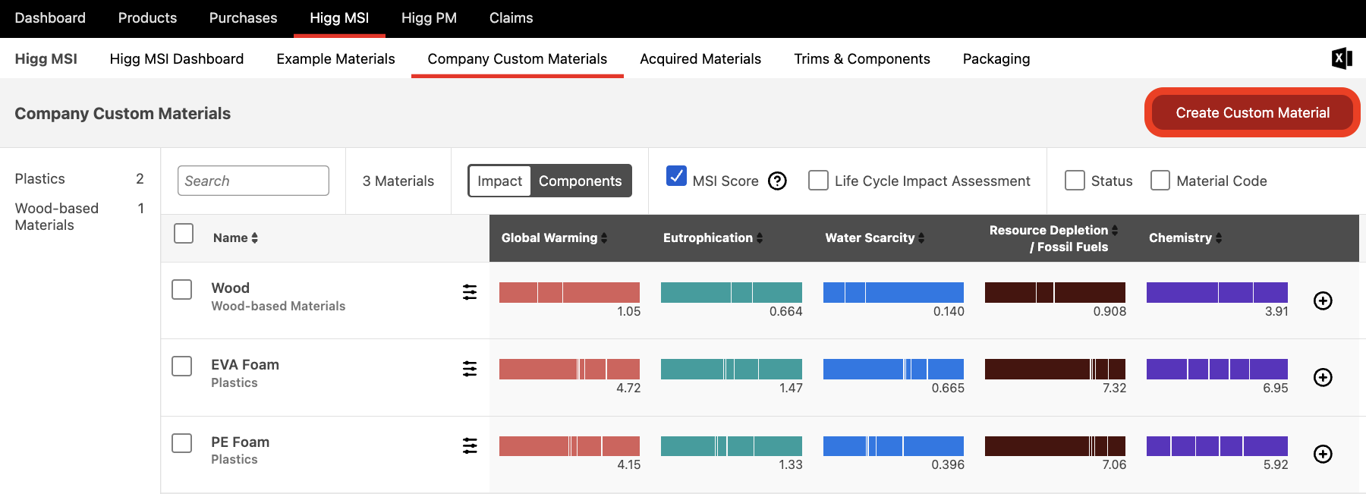The height and width of the screenshot is (494, 1366).
Task: Click Wood Global Warming red bar
Action: tap(569, 292)
